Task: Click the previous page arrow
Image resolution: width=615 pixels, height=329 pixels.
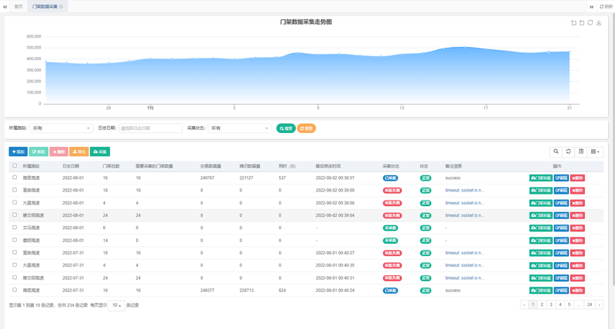Action: (524, 304)
